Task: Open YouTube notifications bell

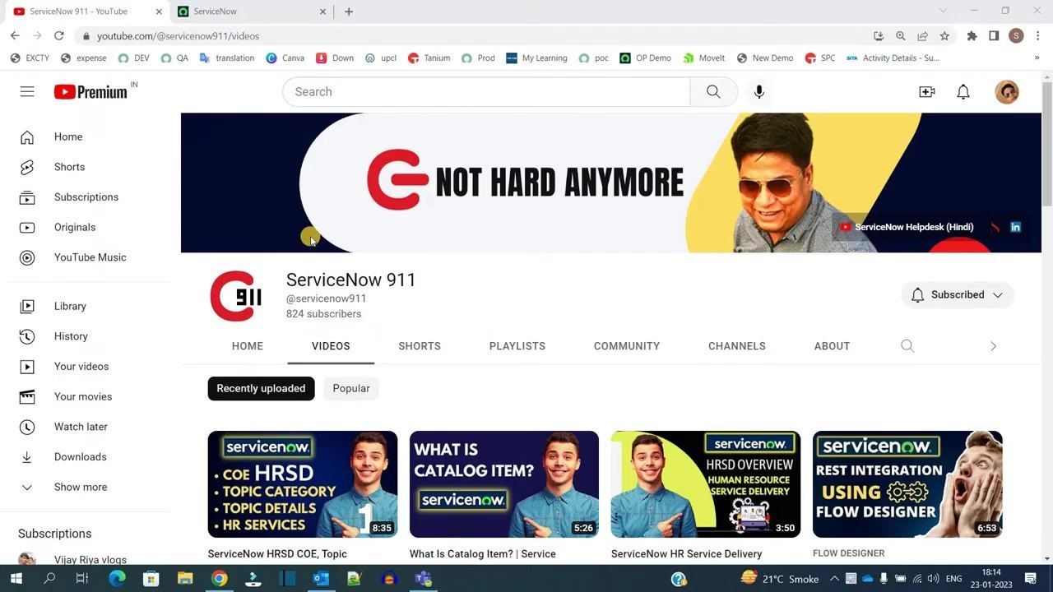Action: point(963,91)
